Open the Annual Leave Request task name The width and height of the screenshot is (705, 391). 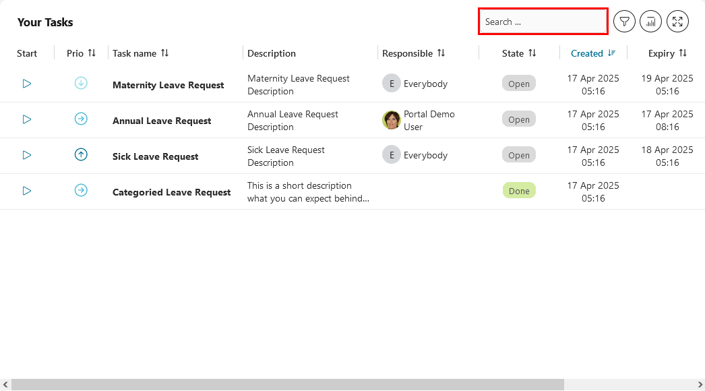coord(162,121)
